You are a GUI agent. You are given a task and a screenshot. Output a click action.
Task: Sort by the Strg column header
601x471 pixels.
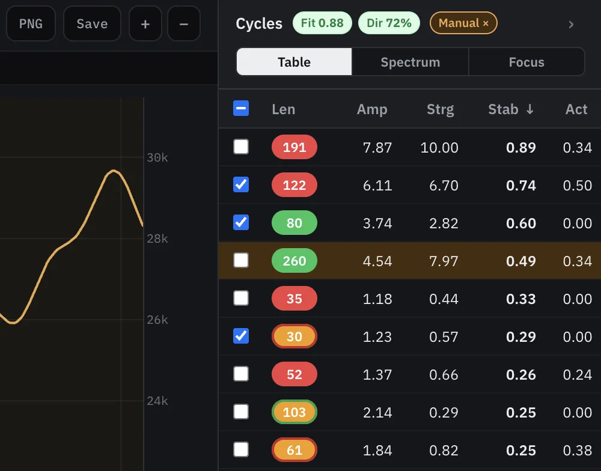(441, 109)
